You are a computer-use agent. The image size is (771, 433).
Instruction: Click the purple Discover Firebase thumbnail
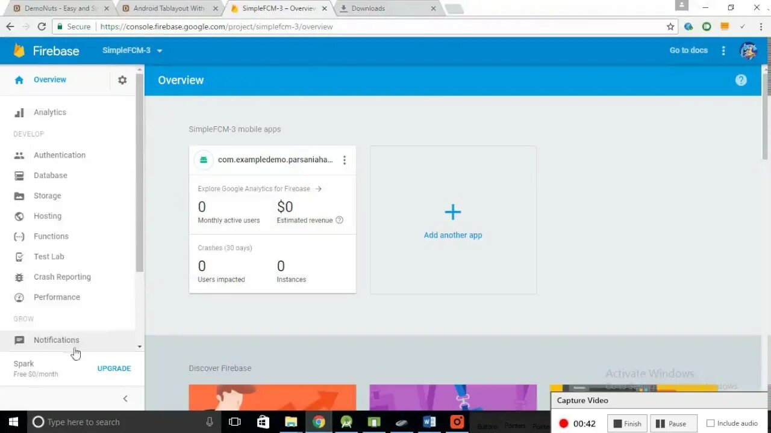[453, 398]
